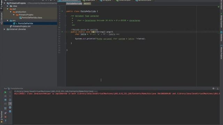Image resolution: width=223 pixels, height=125 pixels.
Task: Expand the .idea folder
Action: (x=8, y=6)
